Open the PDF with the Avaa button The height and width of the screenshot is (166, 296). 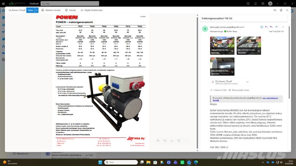[x=30, y=10]
